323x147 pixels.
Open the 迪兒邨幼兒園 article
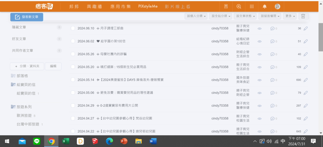coord(128,131)
